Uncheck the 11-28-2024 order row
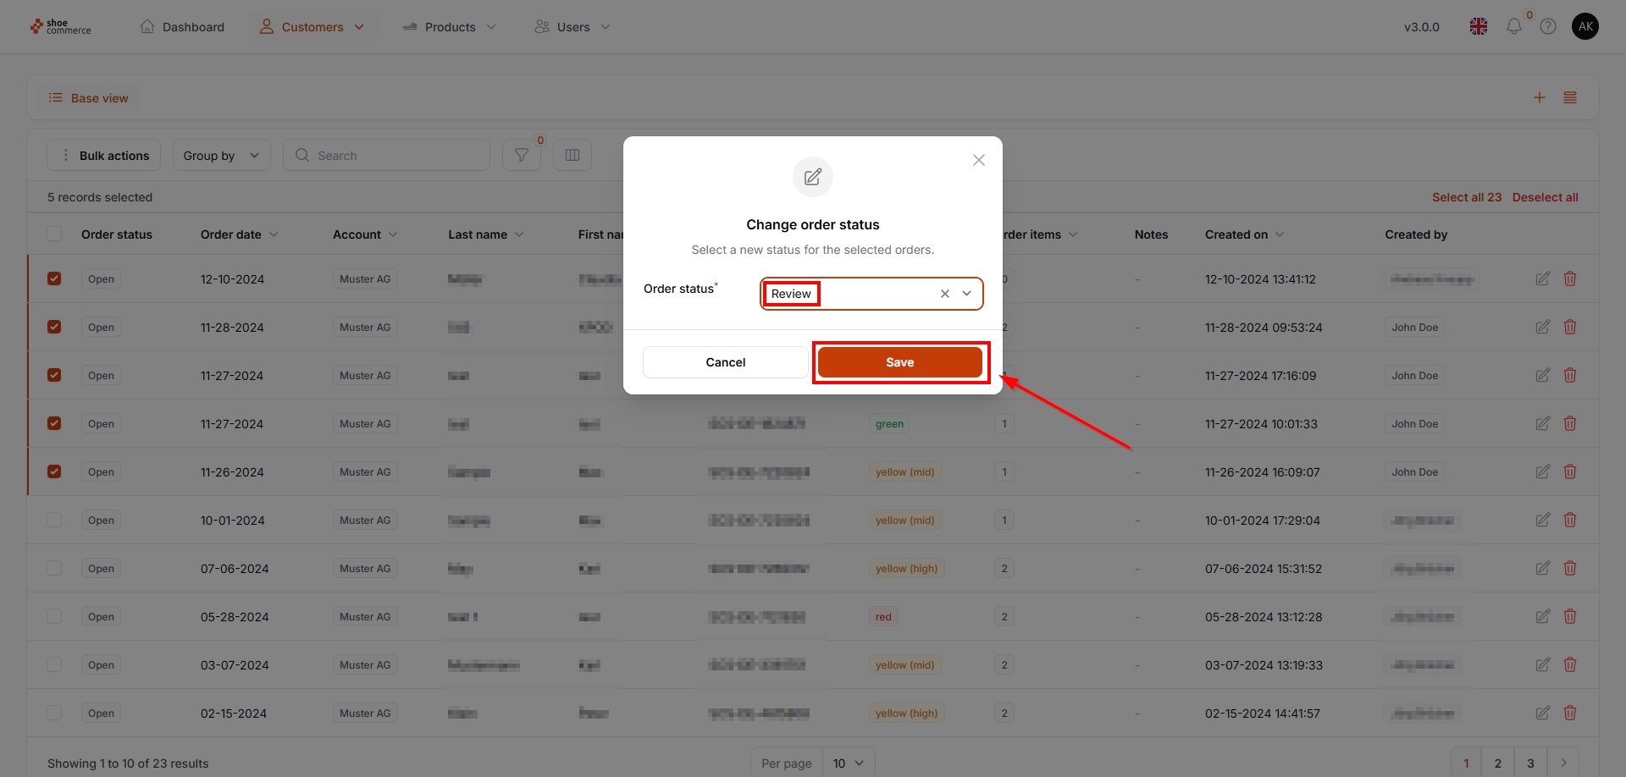The width and height of the screenshot is (1626, 777). [54, 327]
